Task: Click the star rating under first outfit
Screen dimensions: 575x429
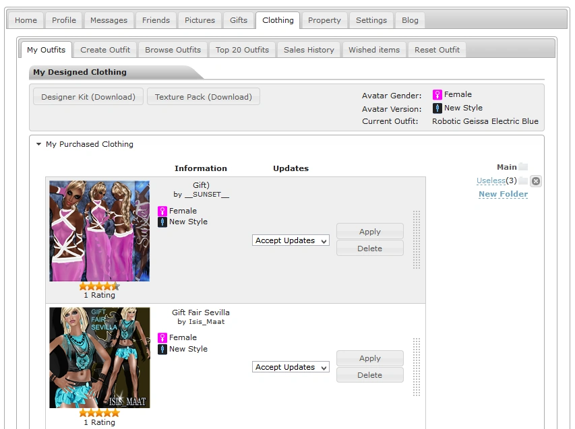Action: pyautogui.click(x=99, y=286)
